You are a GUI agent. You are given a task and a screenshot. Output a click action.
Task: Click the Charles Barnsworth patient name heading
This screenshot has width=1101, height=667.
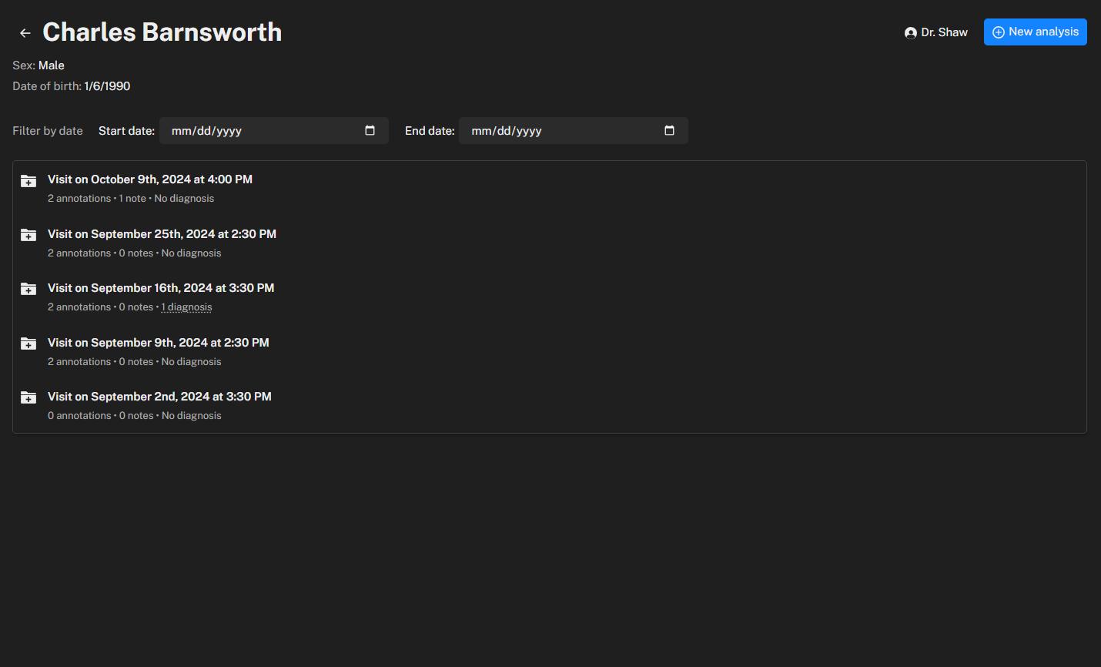point(162,32)
